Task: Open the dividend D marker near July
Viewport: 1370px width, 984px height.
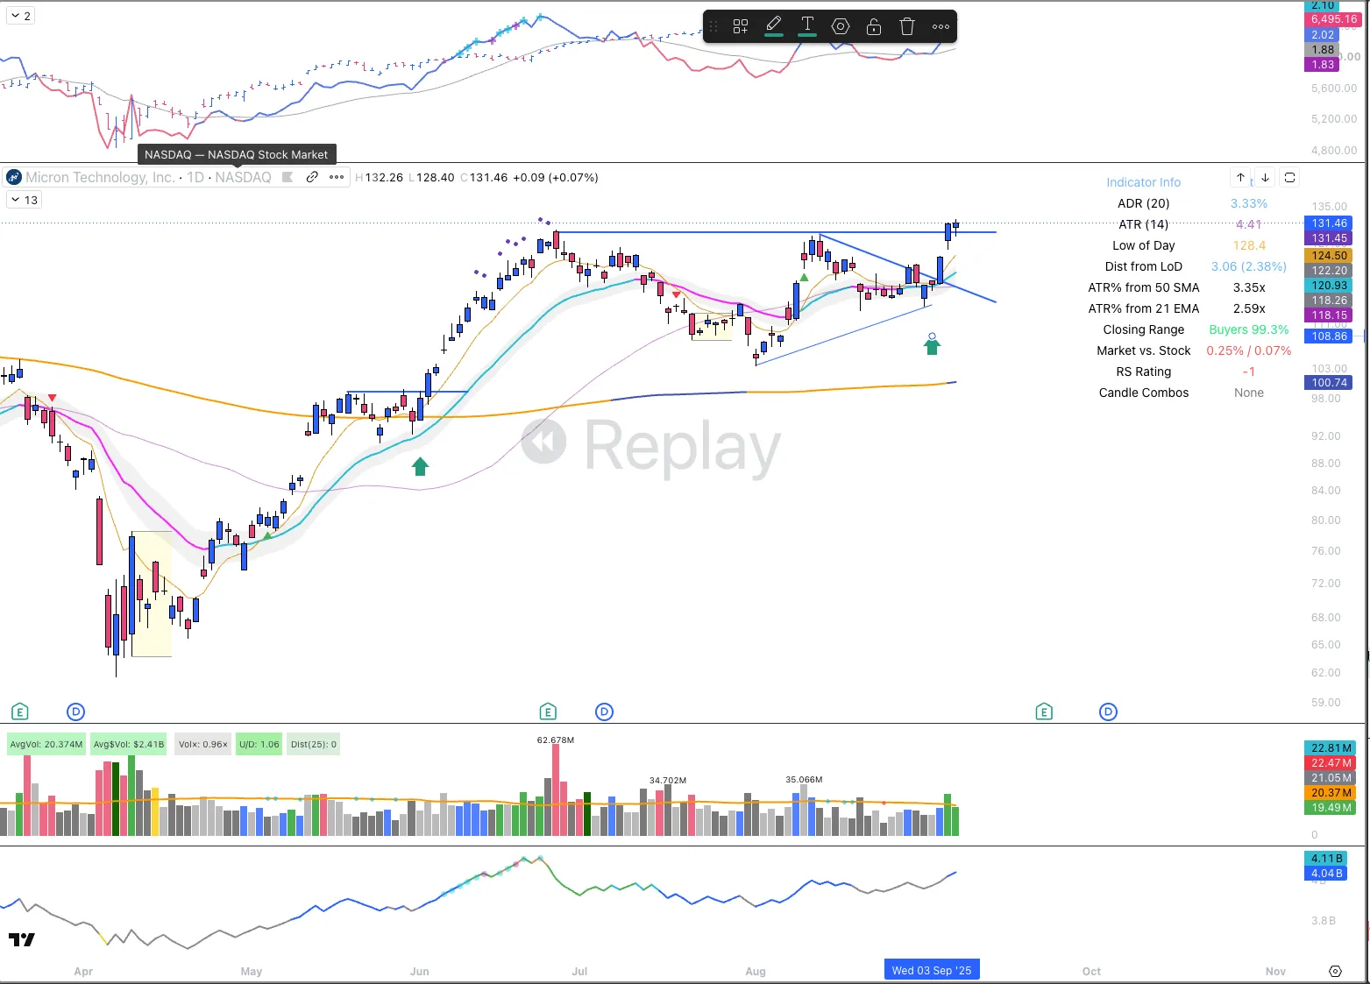Action: click(x=604, y=711)
